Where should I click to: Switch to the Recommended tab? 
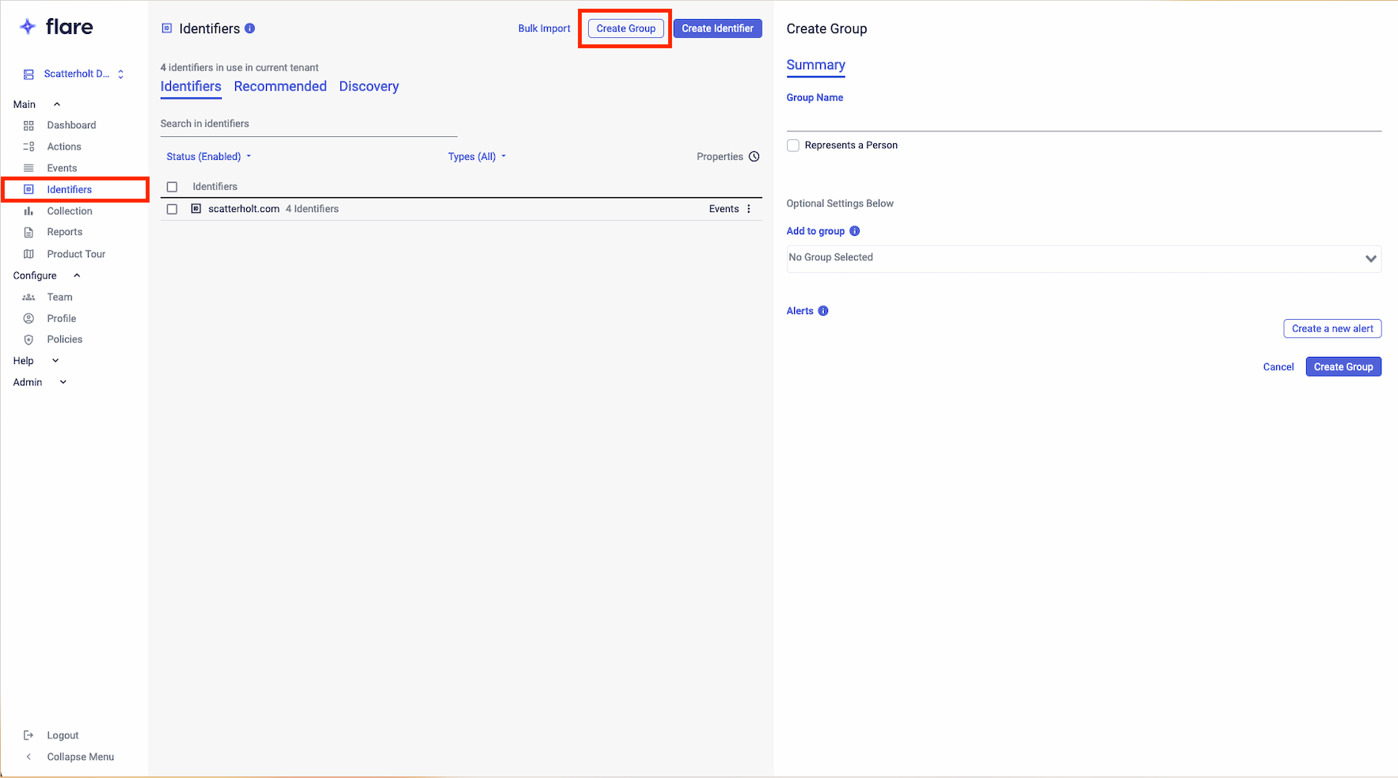pos(280,86)
